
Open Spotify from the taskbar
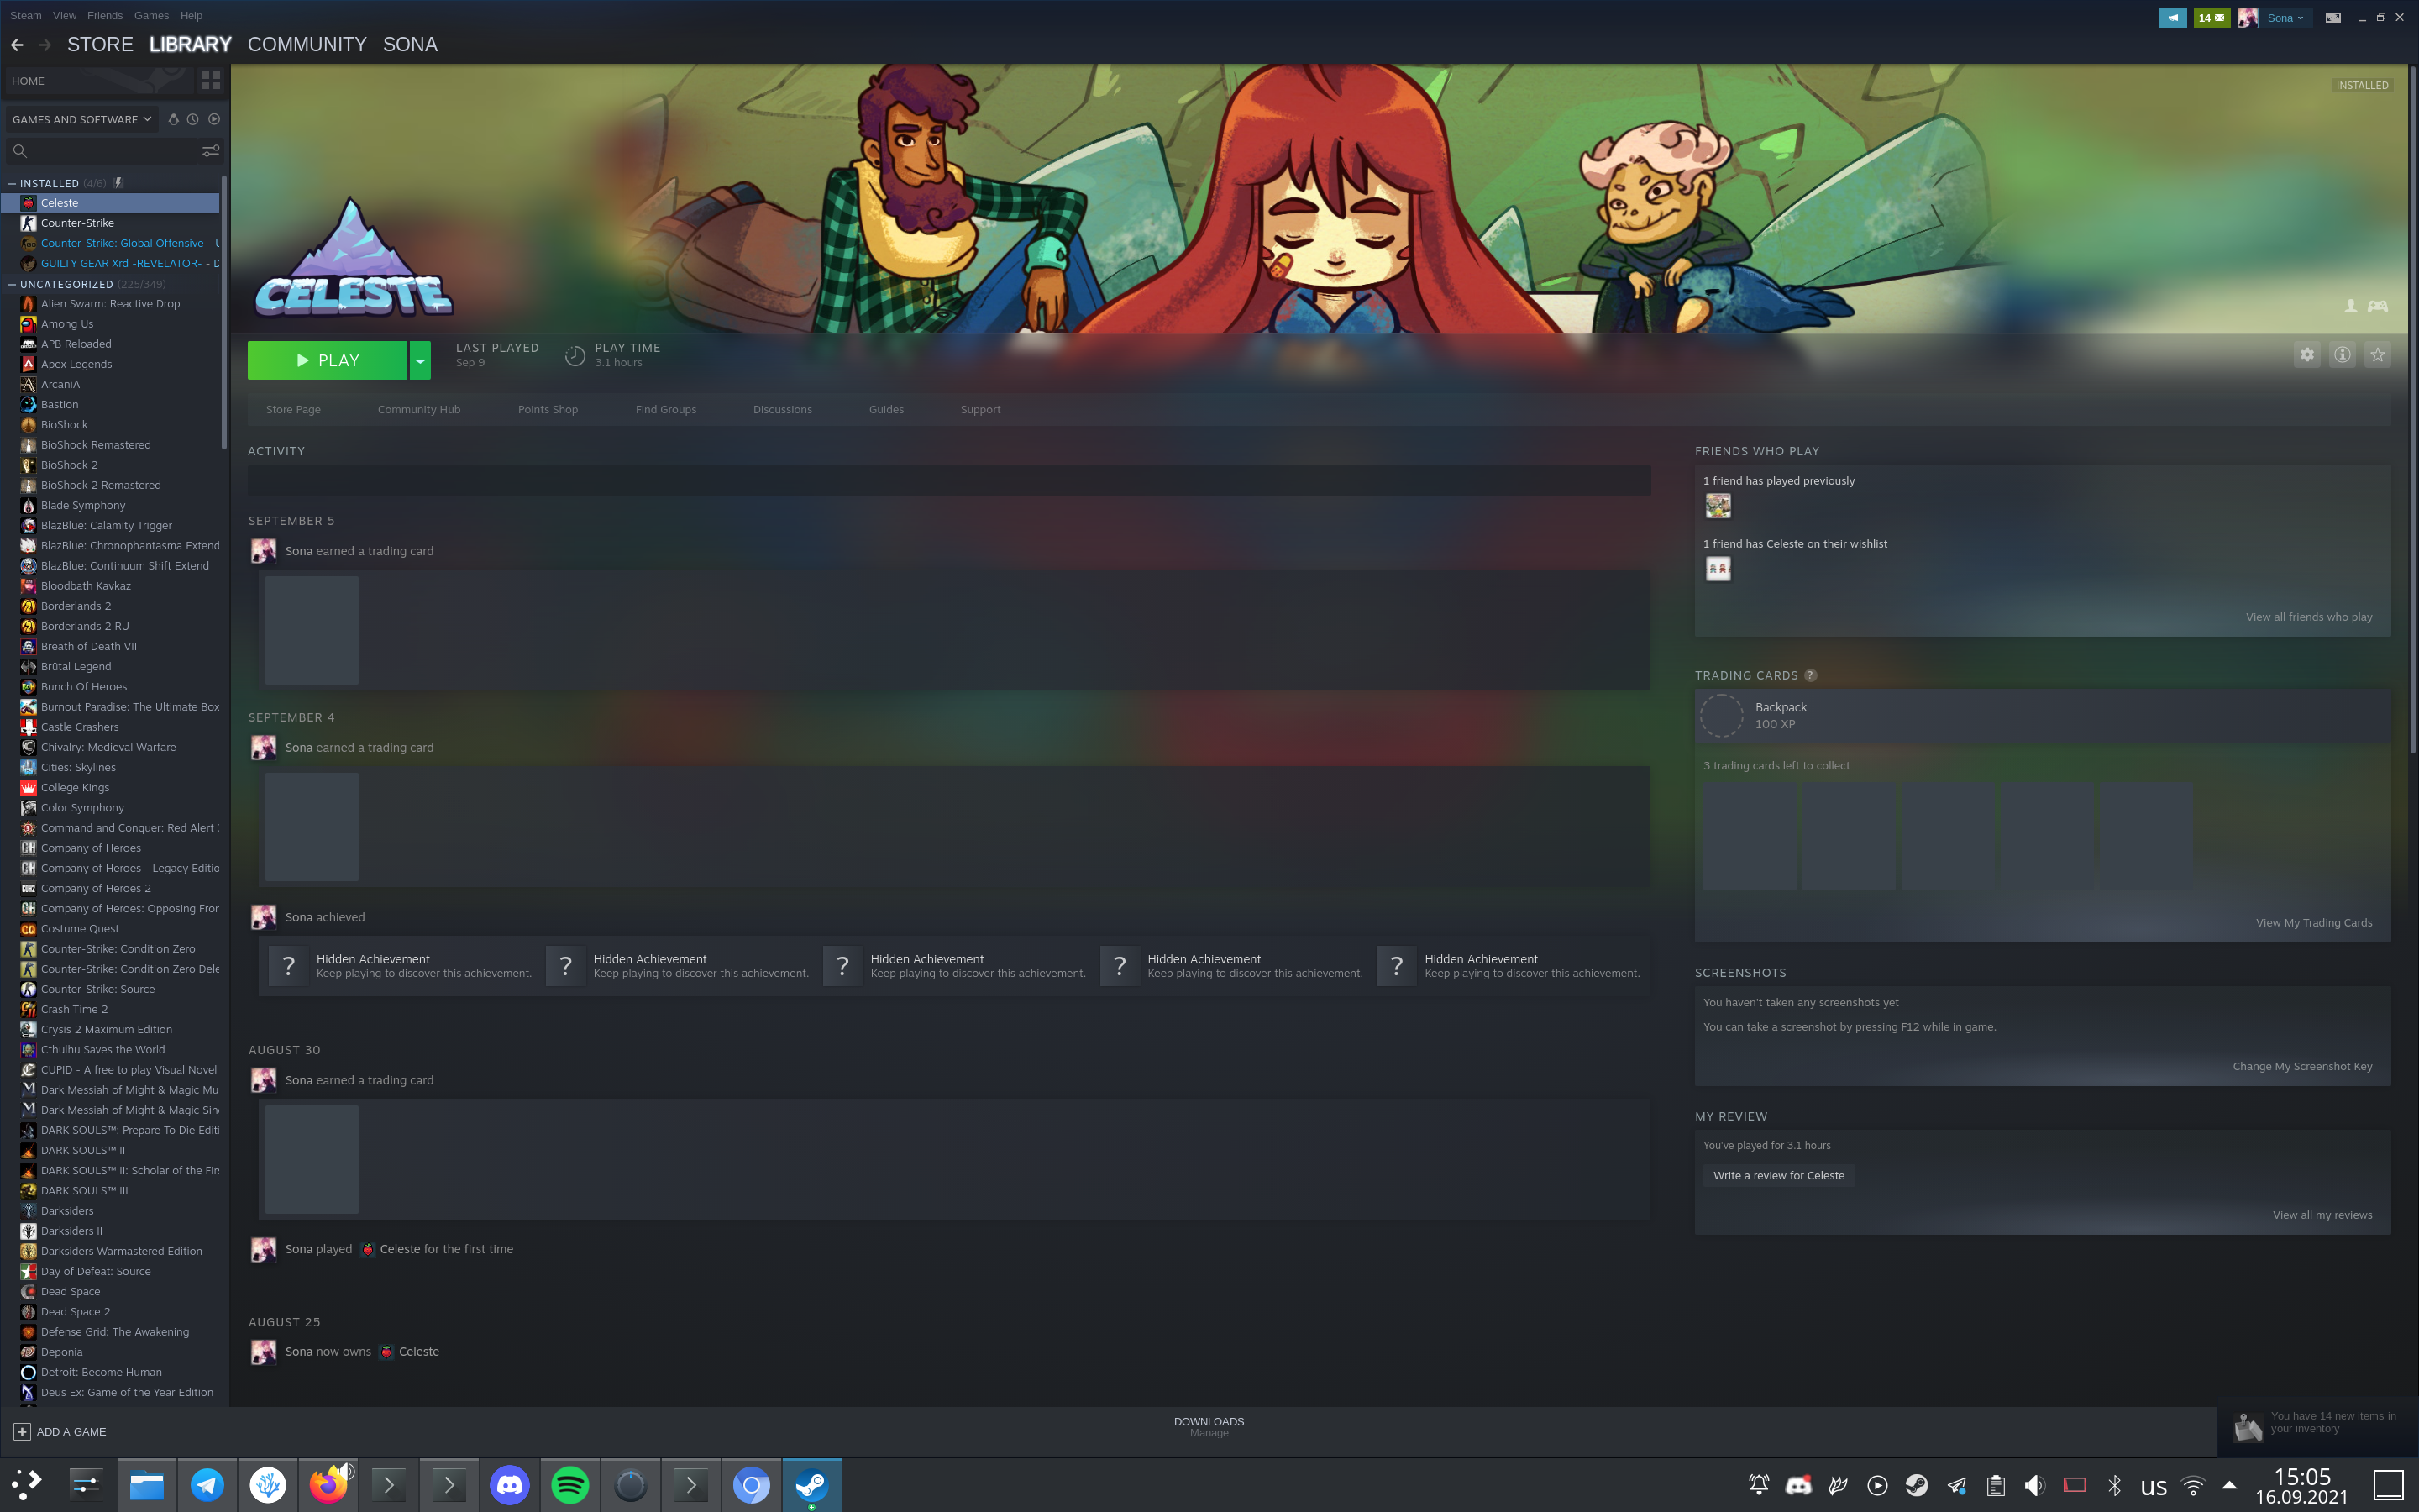tap(569, 1485)
